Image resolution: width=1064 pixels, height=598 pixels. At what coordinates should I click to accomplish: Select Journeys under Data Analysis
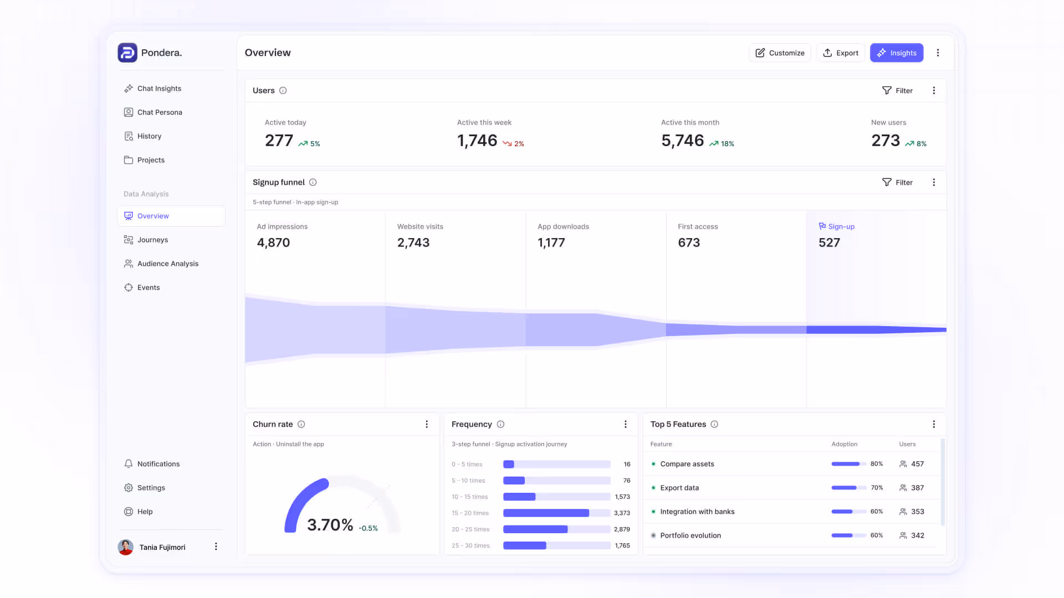point(153,239)
